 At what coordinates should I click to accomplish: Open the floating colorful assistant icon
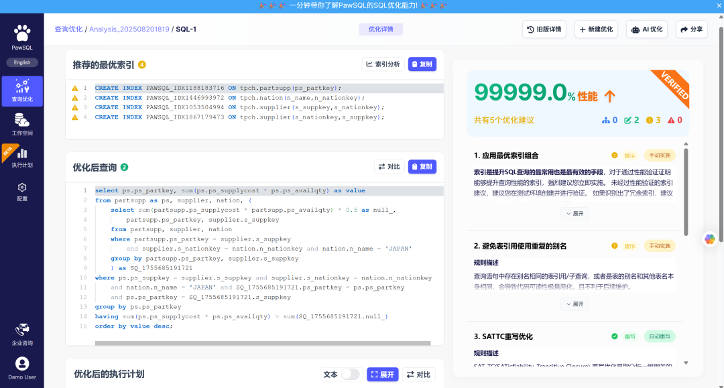710,239
